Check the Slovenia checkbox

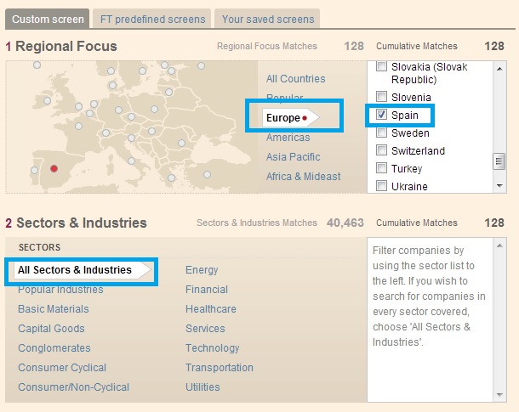pos(382,97)
